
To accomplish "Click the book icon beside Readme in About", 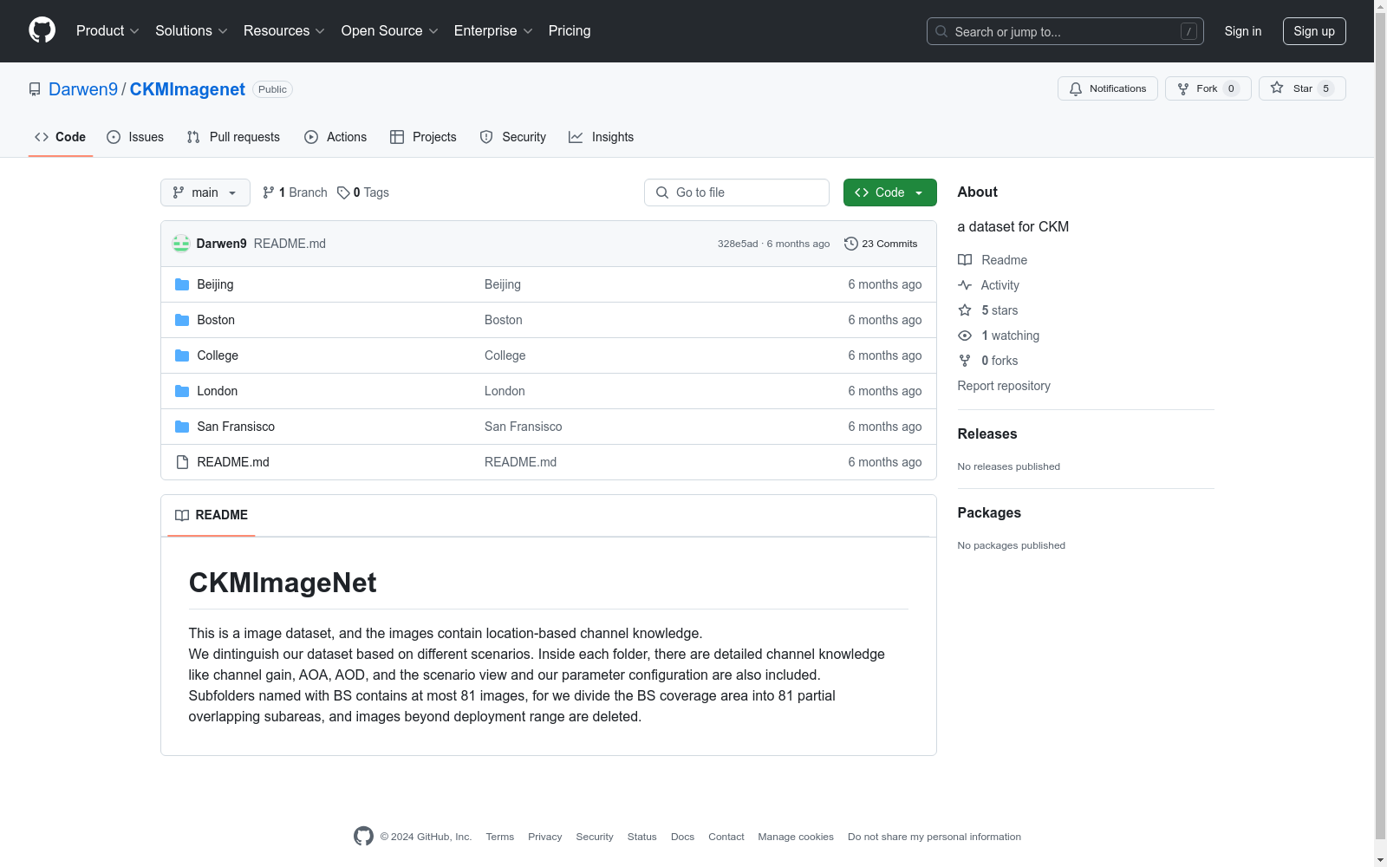I will [x=965, y=260].
